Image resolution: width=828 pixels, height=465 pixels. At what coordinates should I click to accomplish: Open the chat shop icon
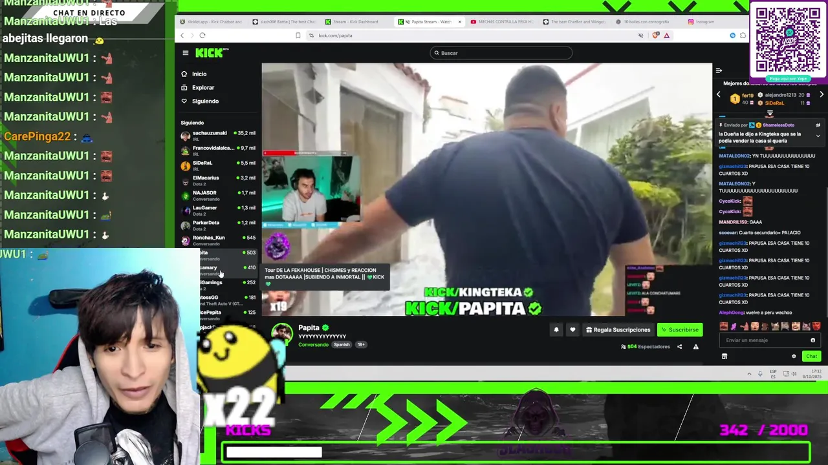[724, 356]
